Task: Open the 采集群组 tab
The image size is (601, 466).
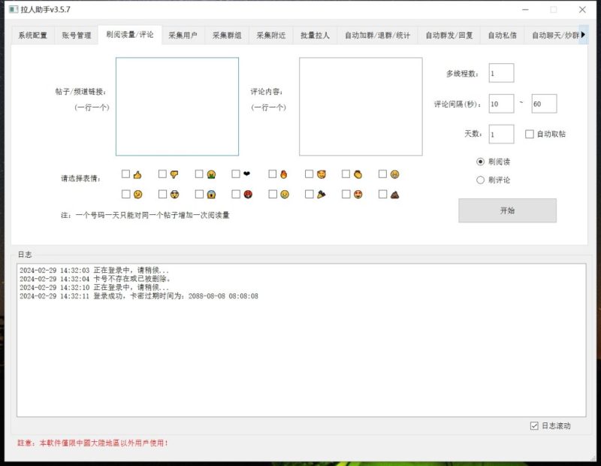Action: click(228, 34)
